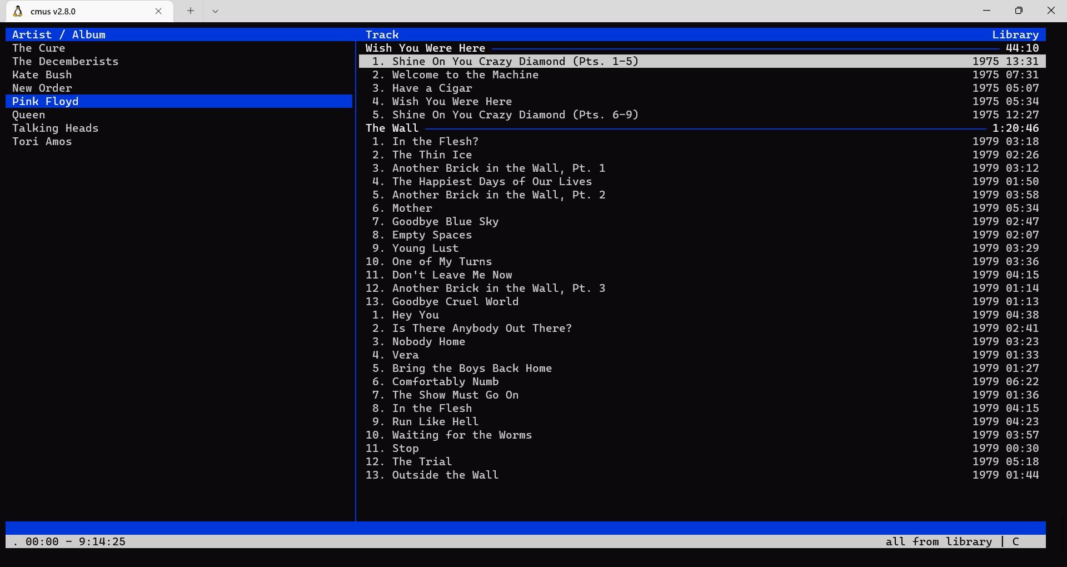
Task: Select Queen in the artist list
Action: (179, 115)
